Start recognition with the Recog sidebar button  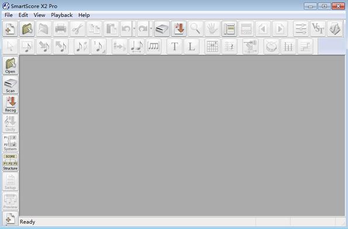pyautogui.click(x=10, y=105)
